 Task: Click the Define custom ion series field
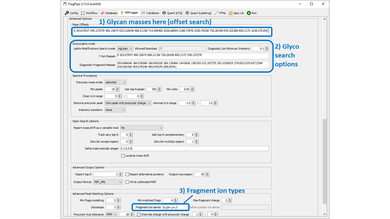(245, 207)
